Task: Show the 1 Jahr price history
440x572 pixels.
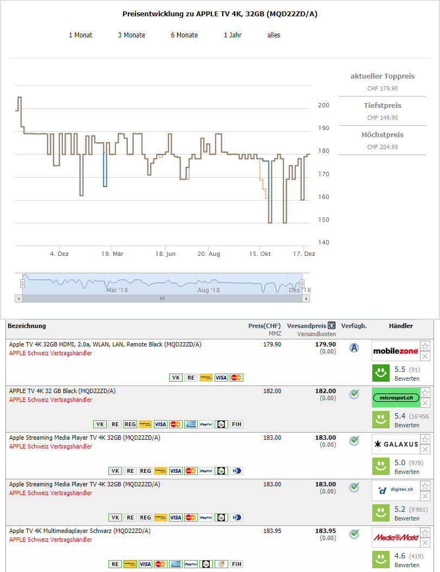Action: pos(232,35)
